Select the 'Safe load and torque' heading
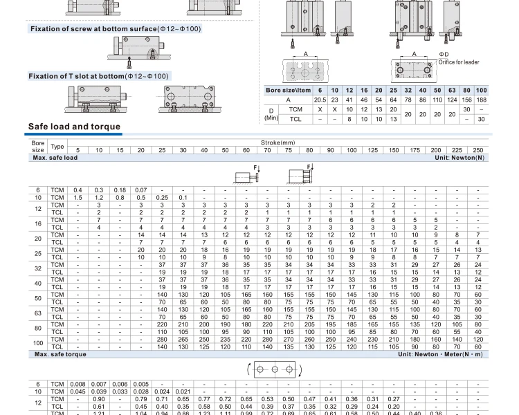 click(74, 127)
